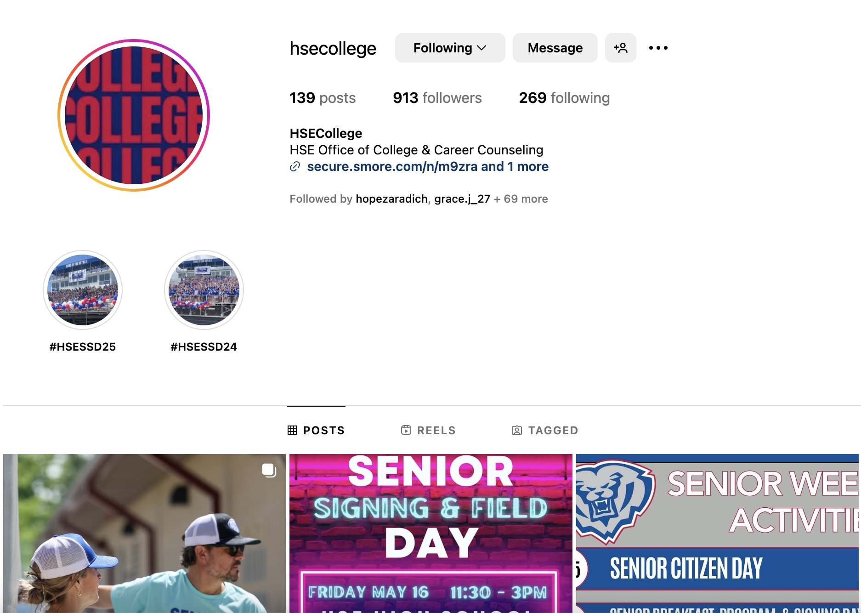Click the Message button

pos(555,48)
